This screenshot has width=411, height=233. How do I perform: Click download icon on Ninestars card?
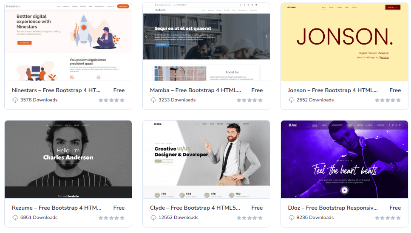pos(15,100)
